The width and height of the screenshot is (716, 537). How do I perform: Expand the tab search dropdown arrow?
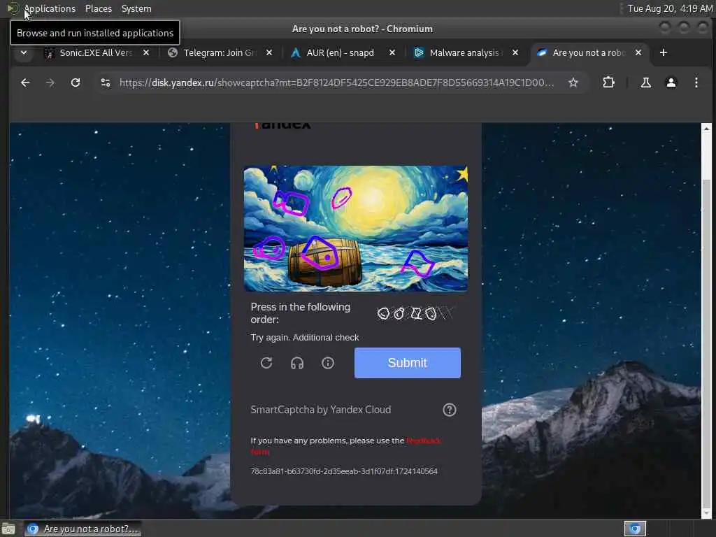24,52
